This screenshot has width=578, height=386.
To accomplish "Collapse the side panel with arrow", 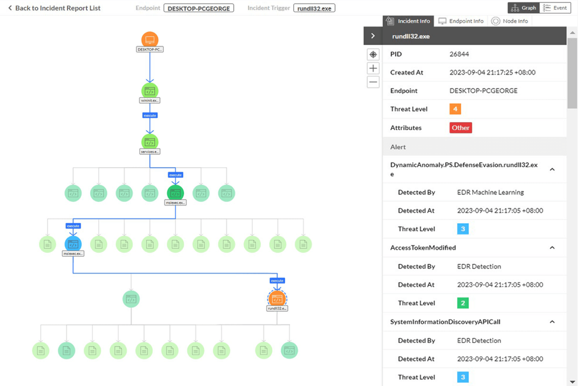I will 373,36.
